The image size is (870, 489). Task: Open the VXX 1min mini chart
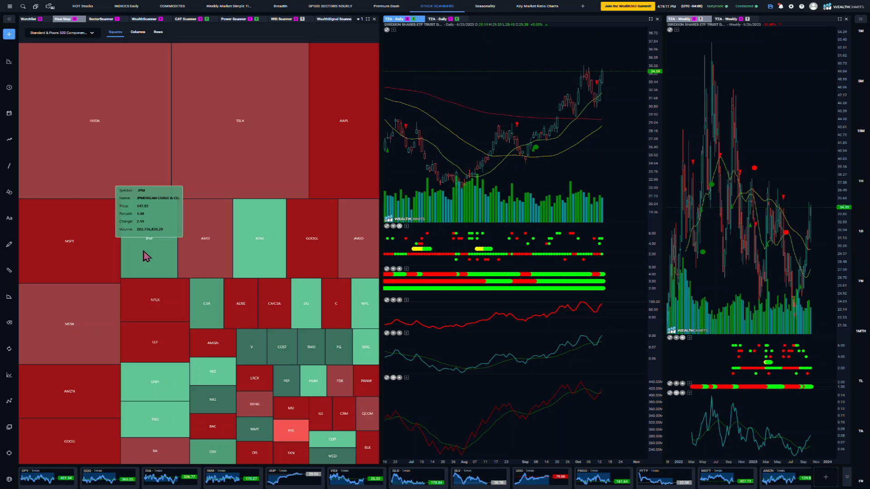[x=357, y=477]
